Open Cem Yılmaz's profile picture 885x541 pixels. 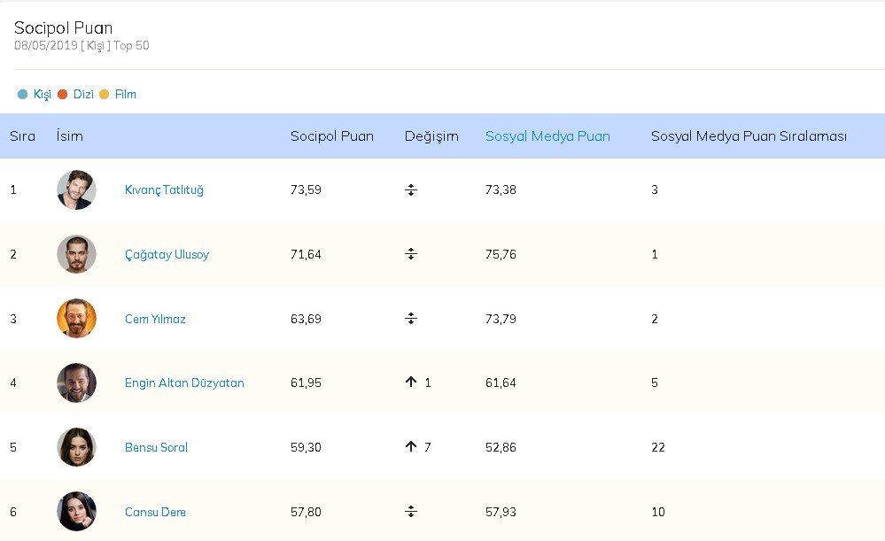76,319
